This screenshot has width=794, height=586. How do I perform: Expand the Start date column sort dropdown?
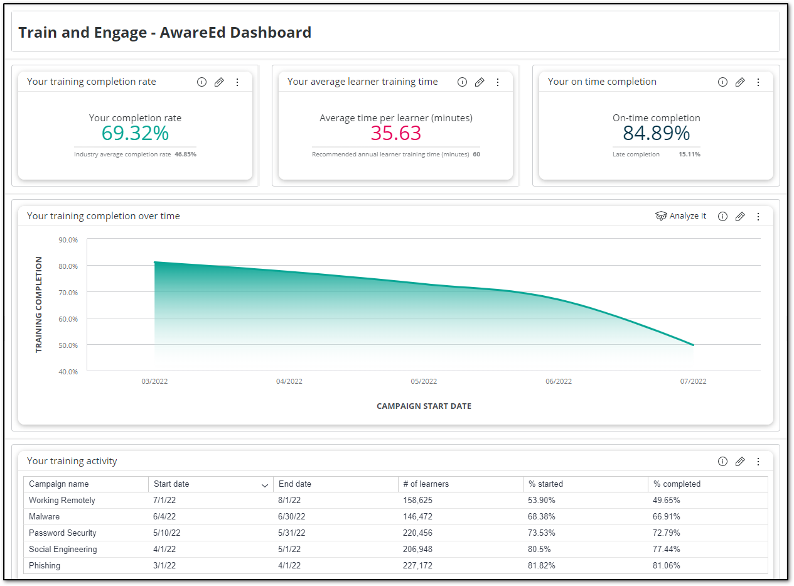click(264, 485)
